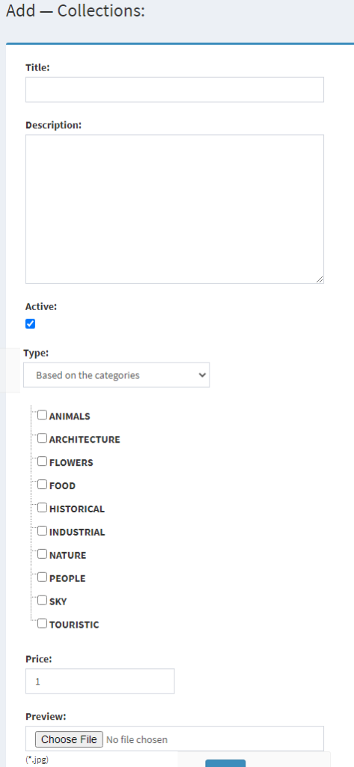Viewport: 354px width, 767px height.
Task: Select the FOOD category checkbox
Action: pos(43,485)
